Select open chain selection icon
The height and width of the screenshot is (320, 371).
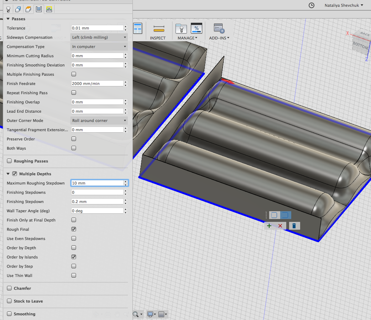[285, 215]
